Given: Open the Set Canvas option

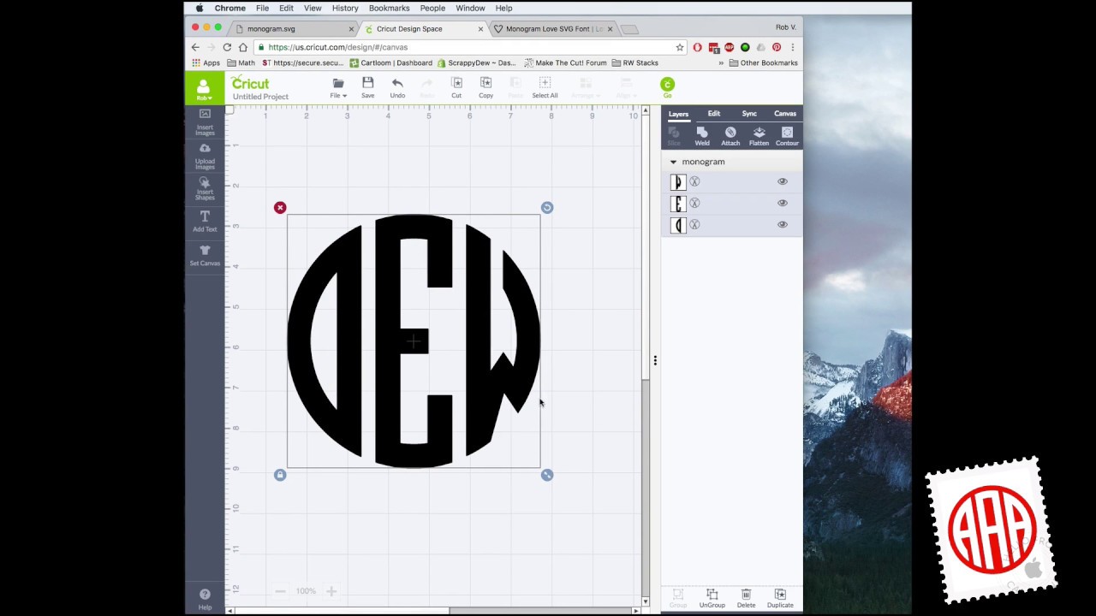Looking at the screenshot, I should click(205, 255).
